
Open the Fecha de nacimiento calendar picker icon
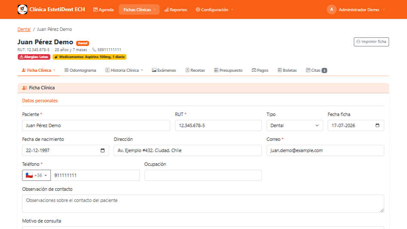[103, 150]
